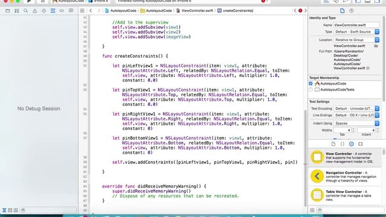This screenshot has height=217, width=386.
Task: Open the Issue navigator warning icon
Action: pyautogui.click(x=35, y=11)
